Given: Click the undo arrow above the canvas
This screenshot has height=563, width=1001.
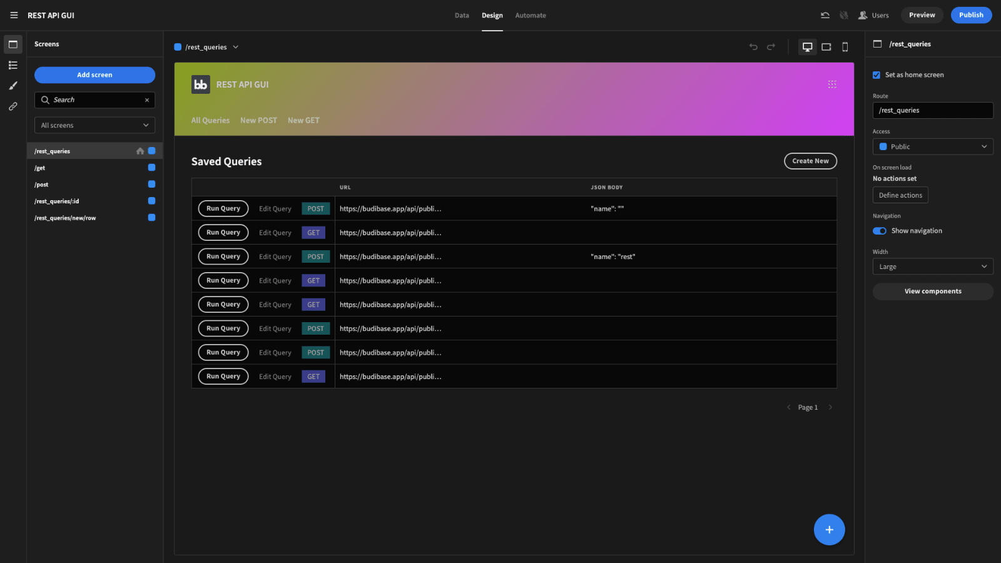Looking at the screenshot, I should click(x=753, y=47).
